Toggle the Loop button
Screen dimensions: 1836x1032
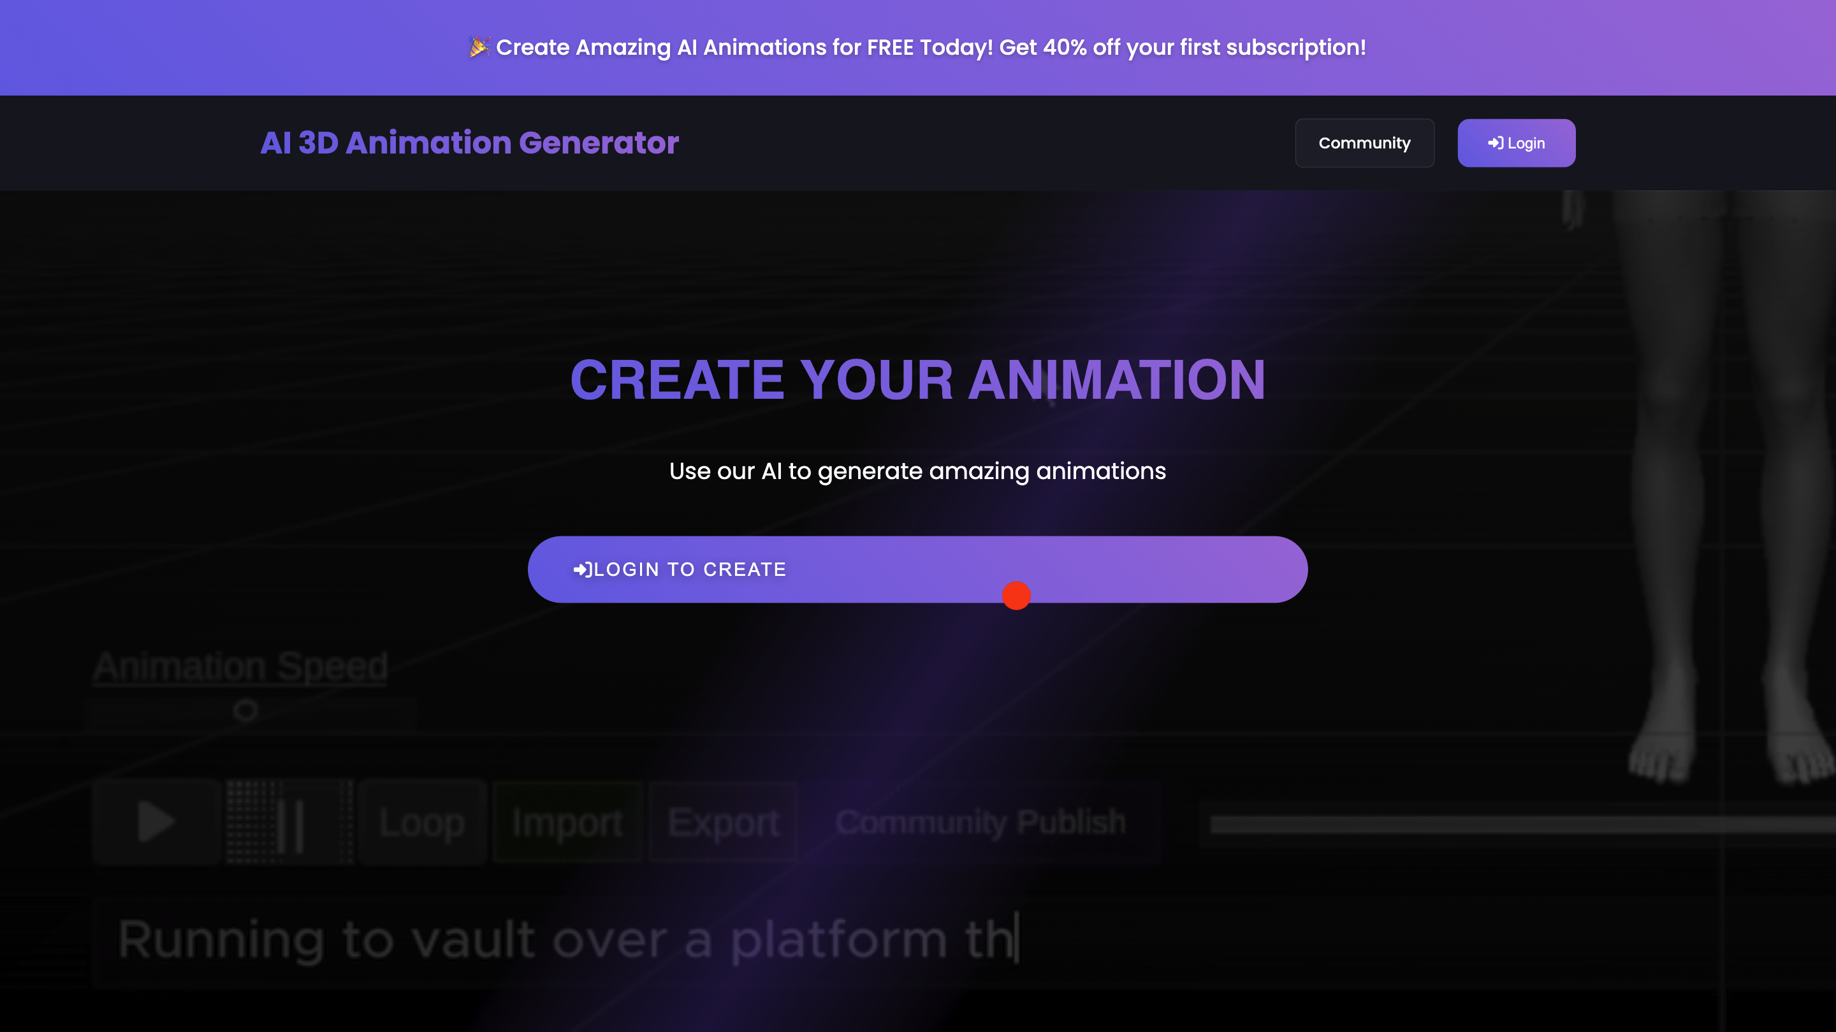coord(422,822)
